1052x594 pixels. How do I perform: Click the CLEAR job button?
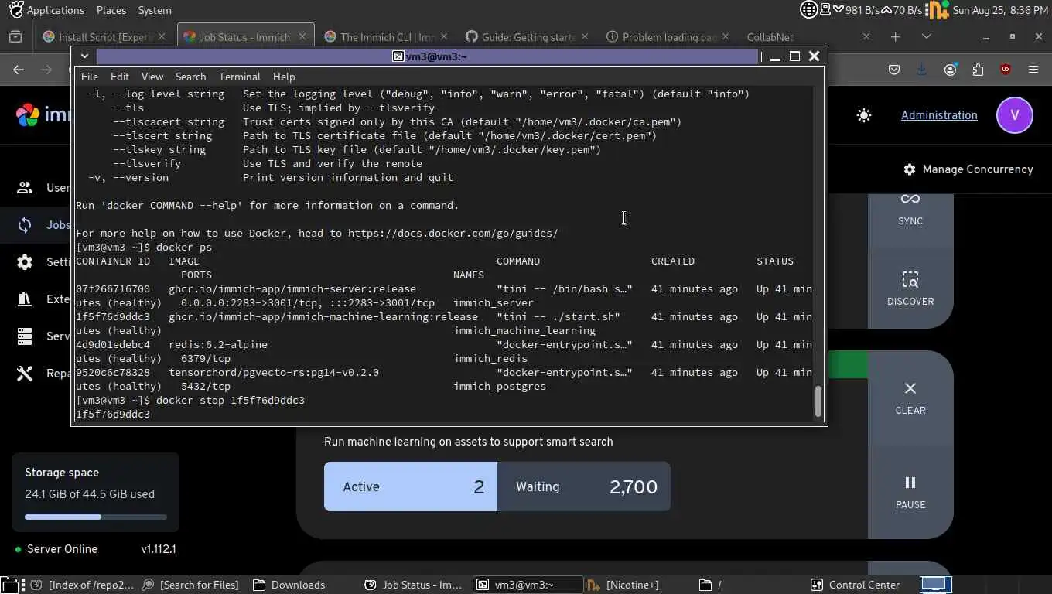tap(910, 398)
